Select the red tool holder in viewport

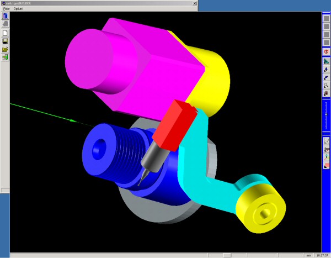(x=174, y=126)
